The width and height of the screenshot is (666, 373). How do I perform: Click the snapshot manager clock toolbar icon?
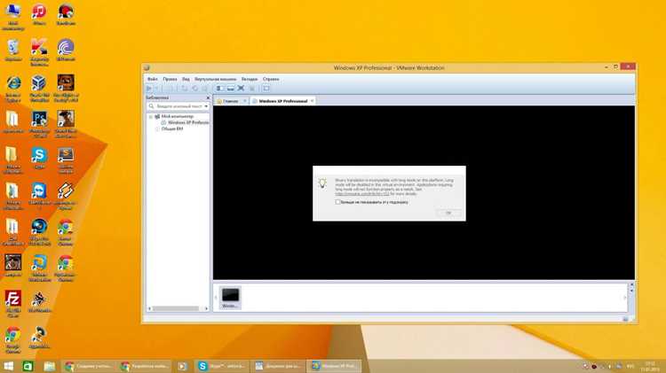[x=195, y=89]
